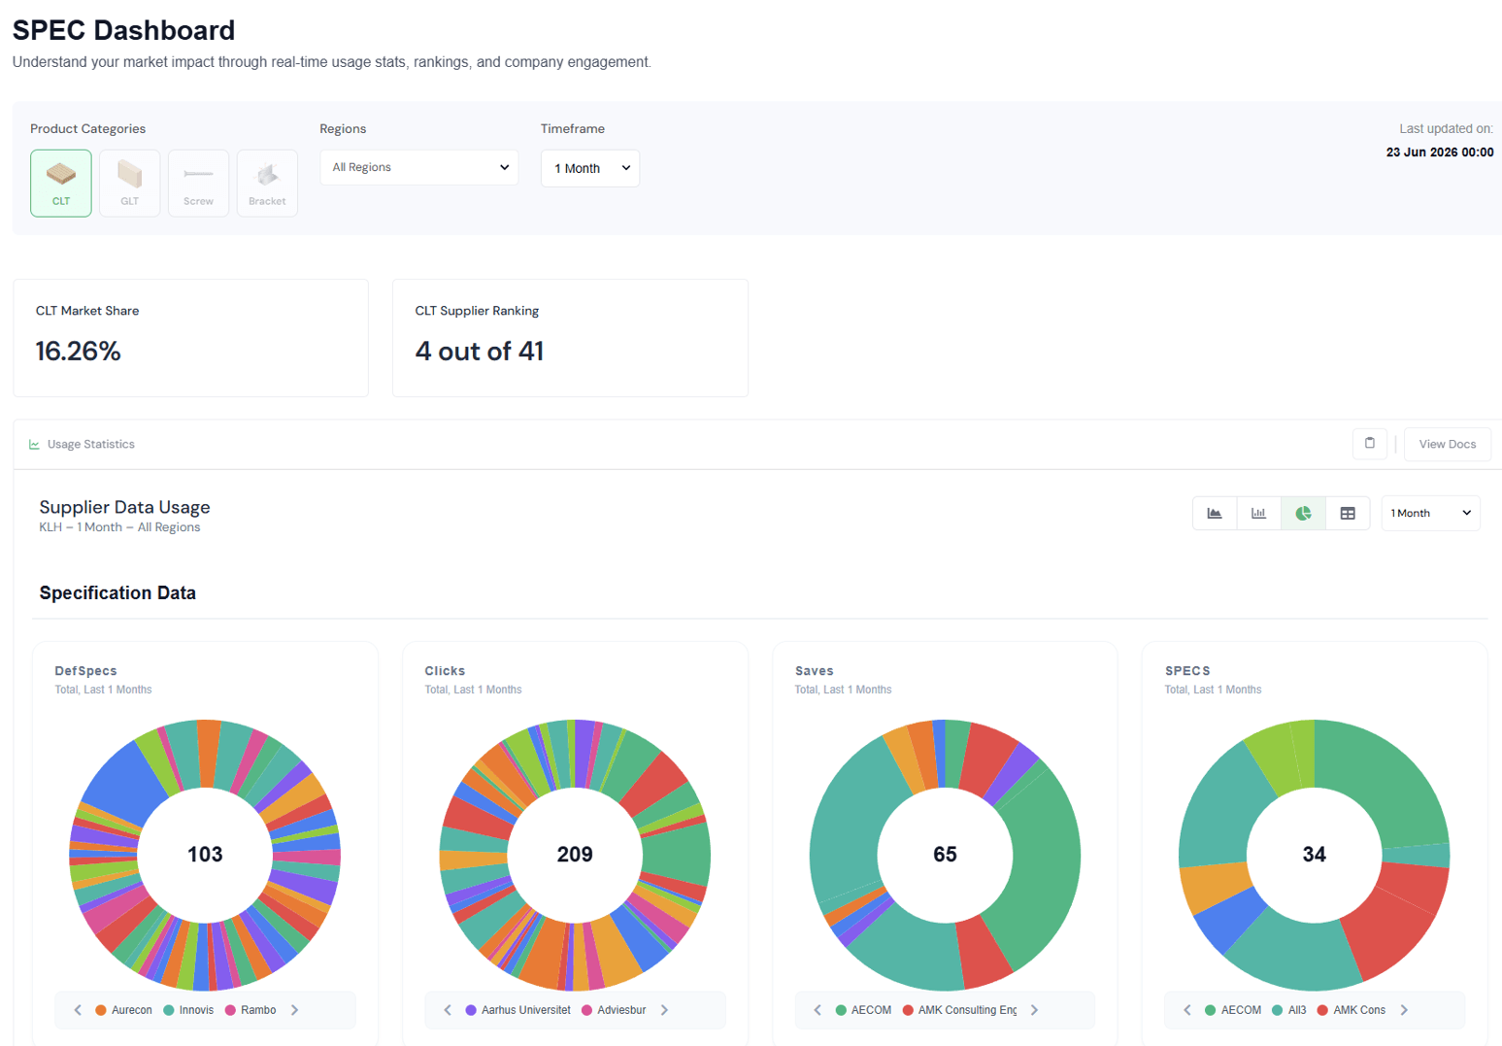Click the '4 out of 41' ranking value
Viewport: 1502px width, 1046px height.
point(480,351)
